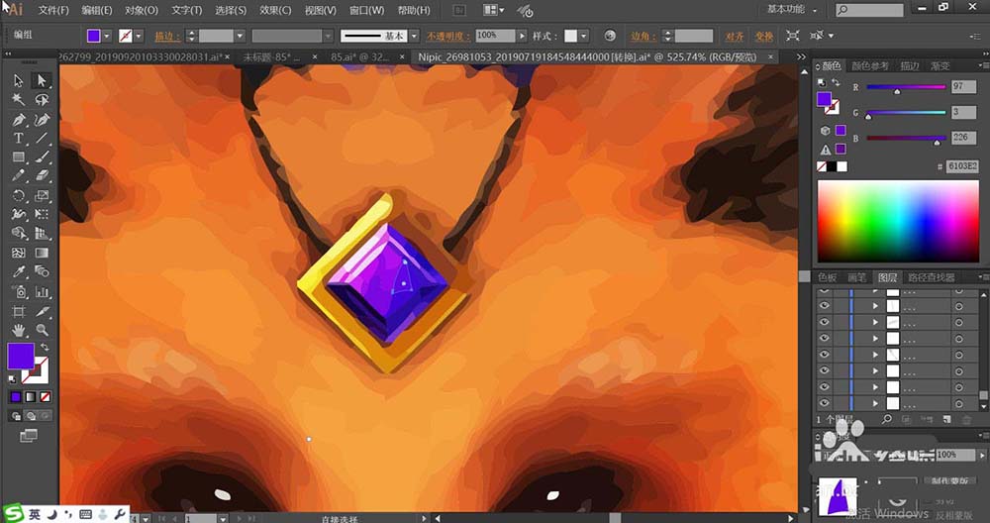Image resolution: width=990 pixels, height=523 pixels.
Task: Select the Pen tool
Action: pos(18,120)
